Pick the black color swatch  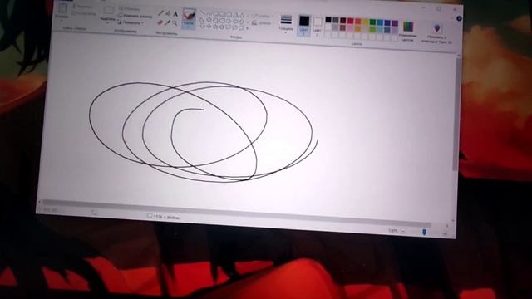point(328,20)
